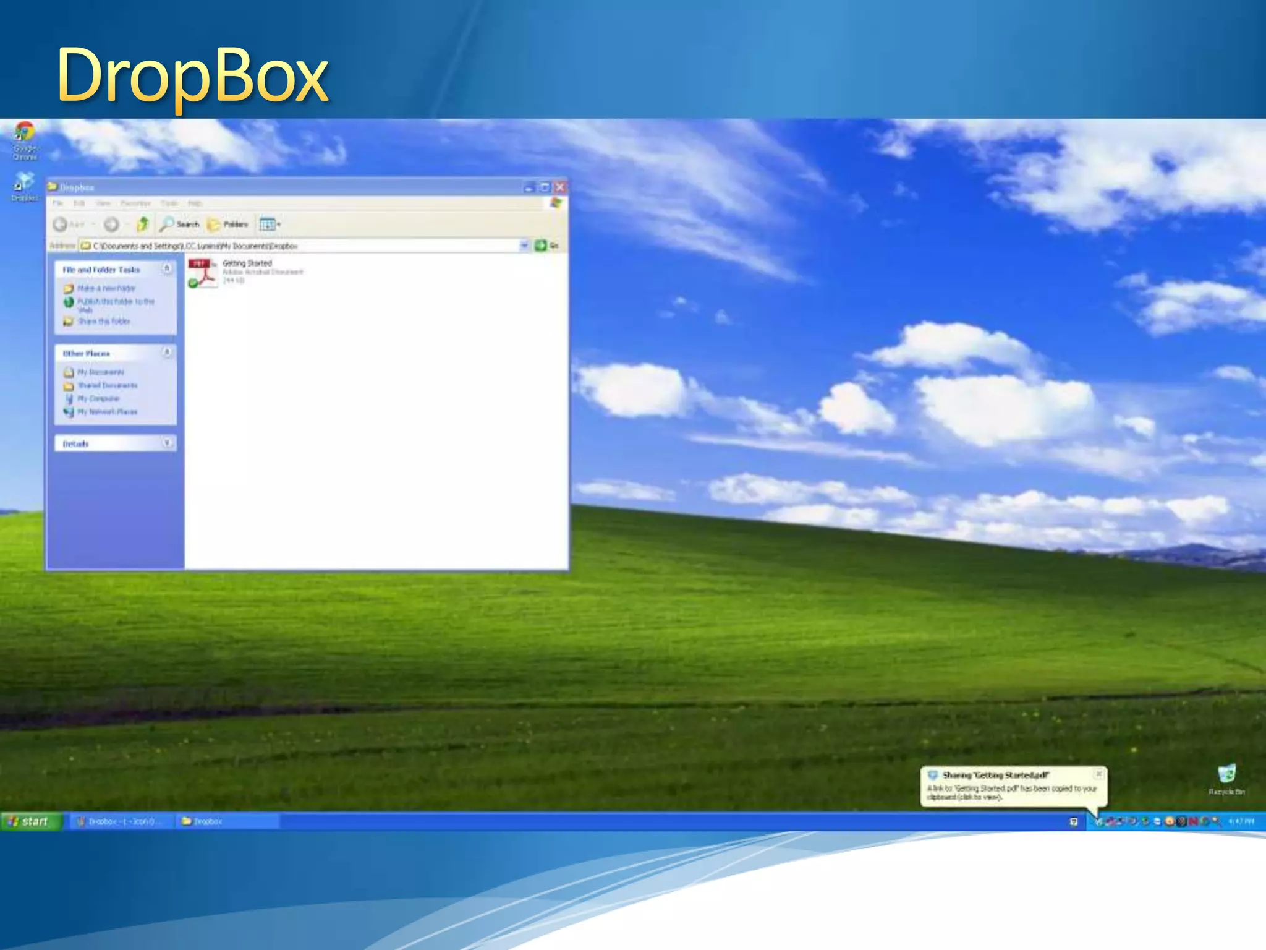
Task: Open the File menu
Action: [57, 203]
